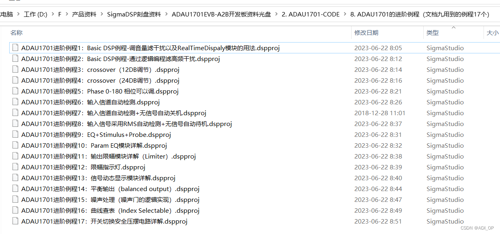Click file icon of 进阶例程13 信号动态显示模块详解
Viewport: 500px width, 234px height.
(15, 178)
